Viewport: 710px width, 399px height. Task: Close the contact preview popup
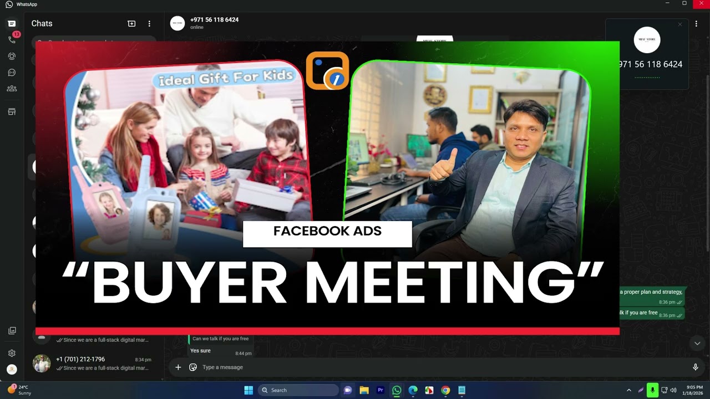680,24
